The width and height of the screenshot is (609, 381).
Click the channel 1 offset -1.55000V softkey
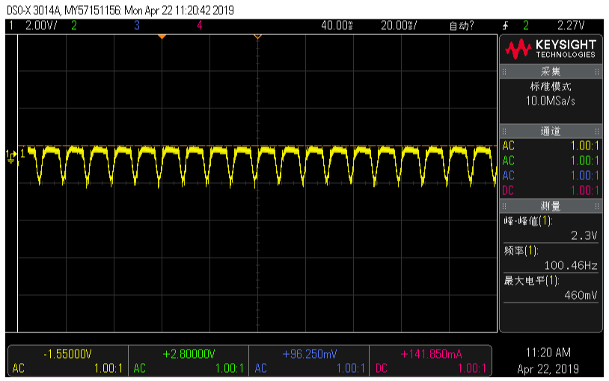click(68, 361)
